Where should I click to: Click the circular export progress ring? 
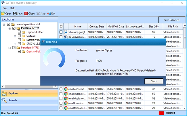(x=54, y=58)
